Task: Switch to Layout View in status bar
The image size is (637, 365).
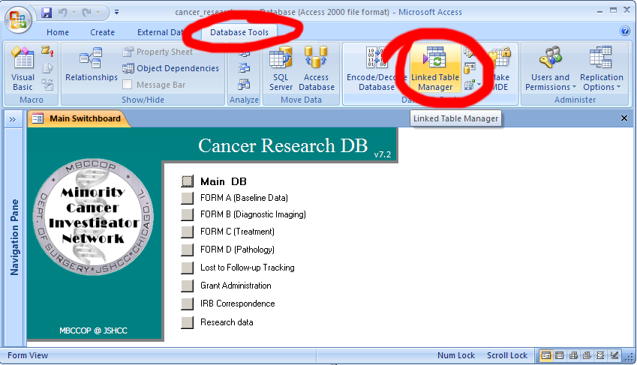Action: (600, 356)
